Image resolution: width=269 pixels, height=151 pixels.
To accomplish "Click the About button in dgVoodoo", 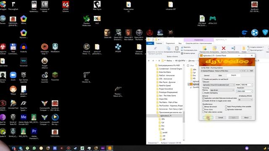I will 246,117.
